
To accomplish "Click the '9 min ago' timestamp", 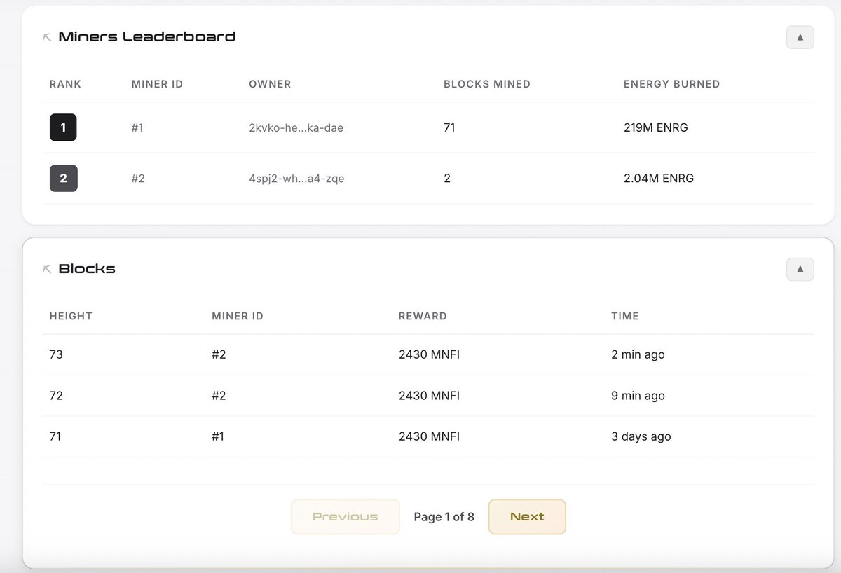I will click(638, 396).
